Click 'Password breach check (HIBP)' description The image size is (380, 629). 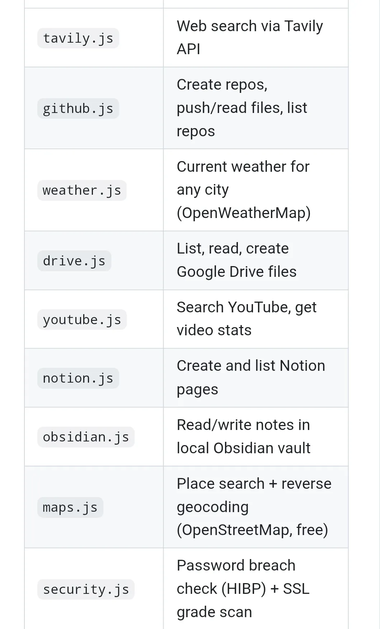pyautogui.click(x=243, y=589)
